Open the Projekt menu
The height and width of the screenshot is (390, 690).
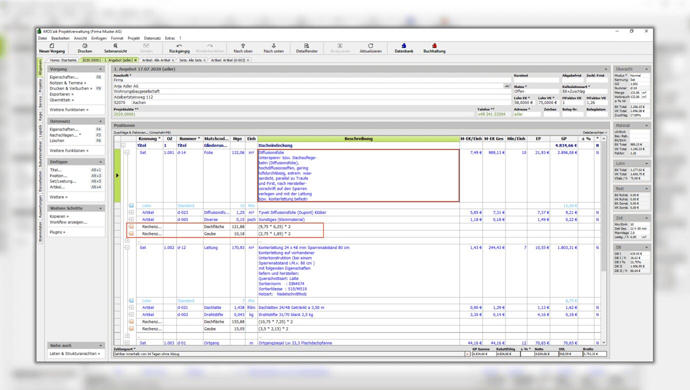[133, 38]
